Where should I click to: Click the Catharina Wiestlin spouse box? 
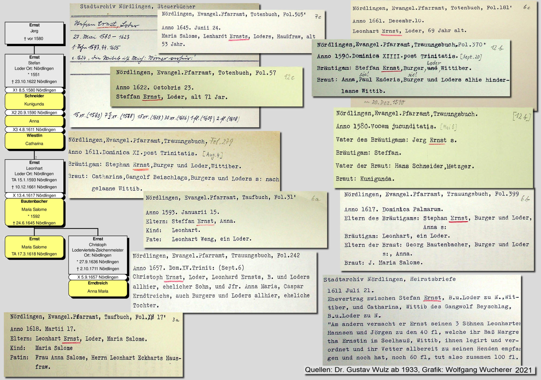tap(34, 140)
